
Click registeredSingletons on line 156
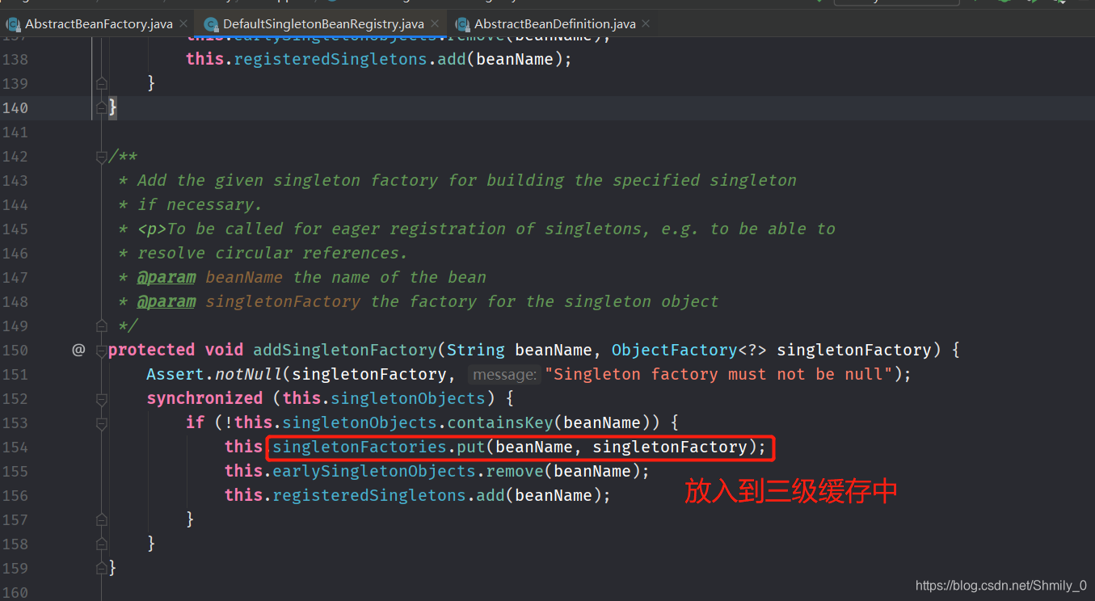tap(369, 495)
